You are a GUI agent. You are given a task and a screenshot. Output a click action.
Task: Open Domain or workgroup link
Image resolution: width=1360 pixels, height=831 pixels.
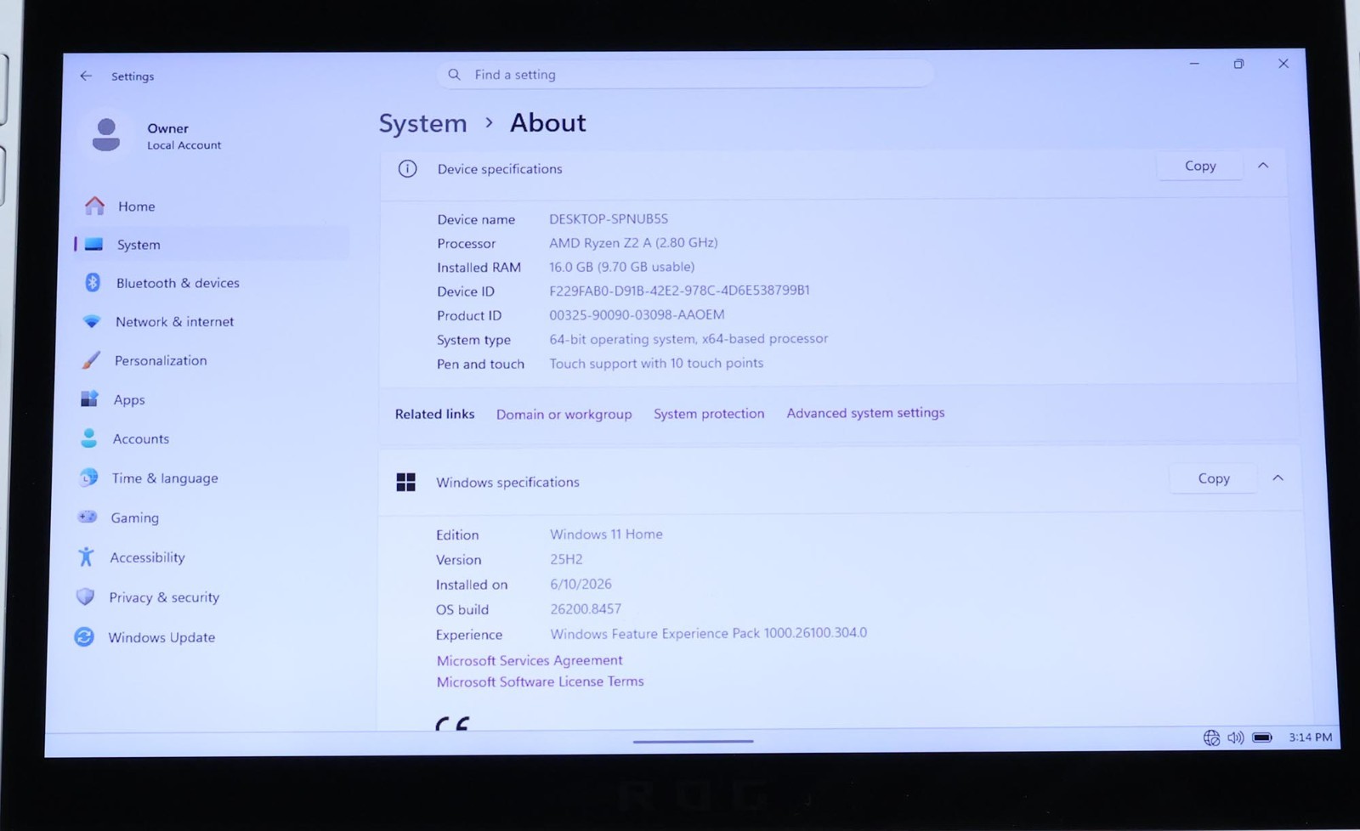[564, 414]
